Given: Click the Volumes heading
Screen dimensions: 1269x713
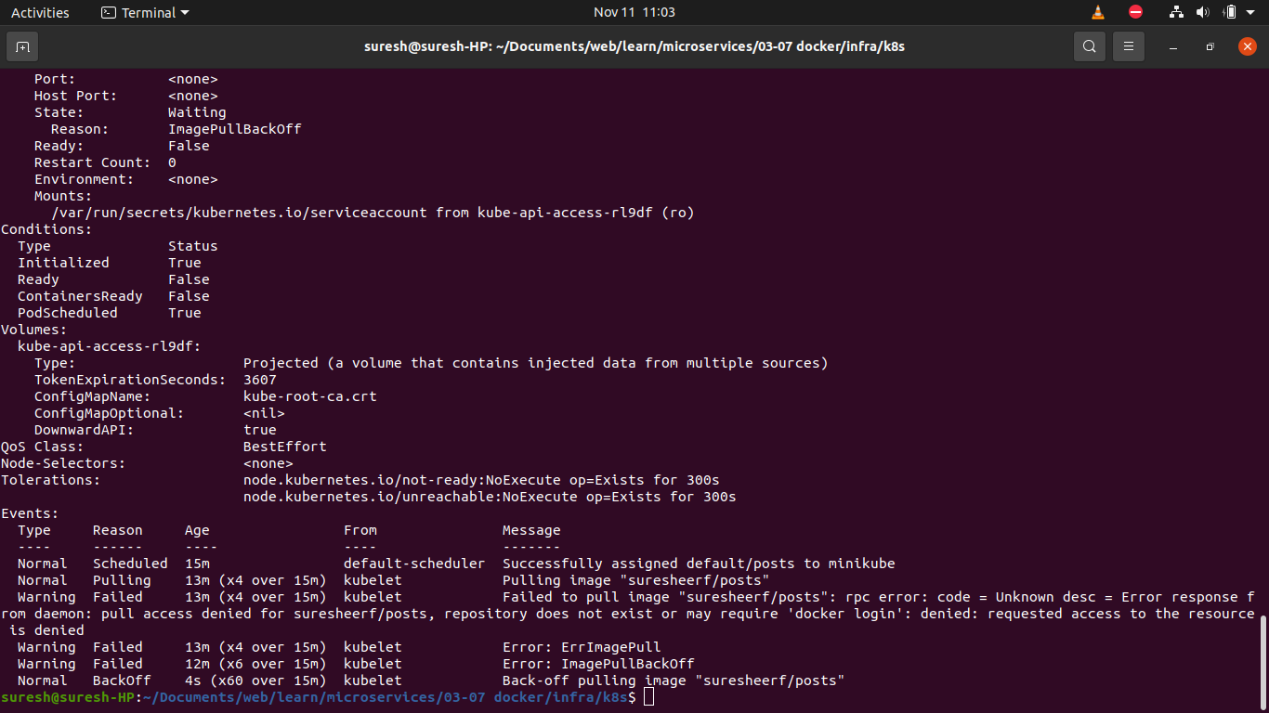Looking at the screenshot, I should 34,330.
